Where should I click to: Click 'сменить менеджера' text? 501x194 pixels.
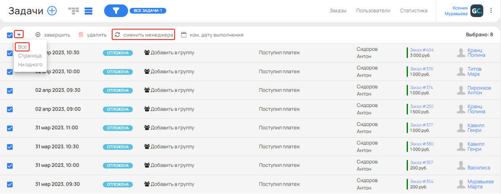pos(148,35)
